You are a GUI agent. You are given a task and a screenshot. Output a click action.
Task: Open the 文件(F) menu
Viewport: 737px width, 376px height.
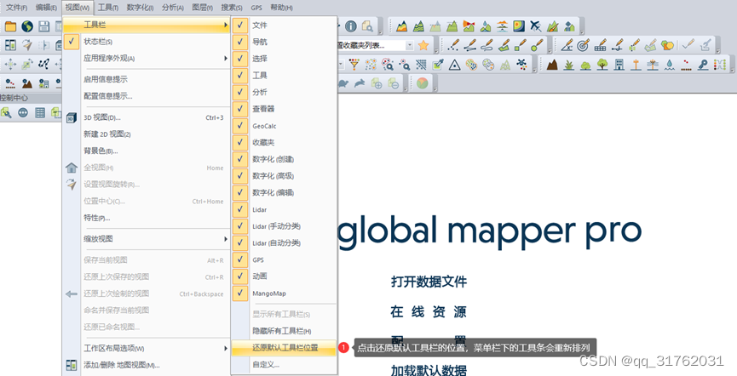pyautogui.click(x=16, y=8)
